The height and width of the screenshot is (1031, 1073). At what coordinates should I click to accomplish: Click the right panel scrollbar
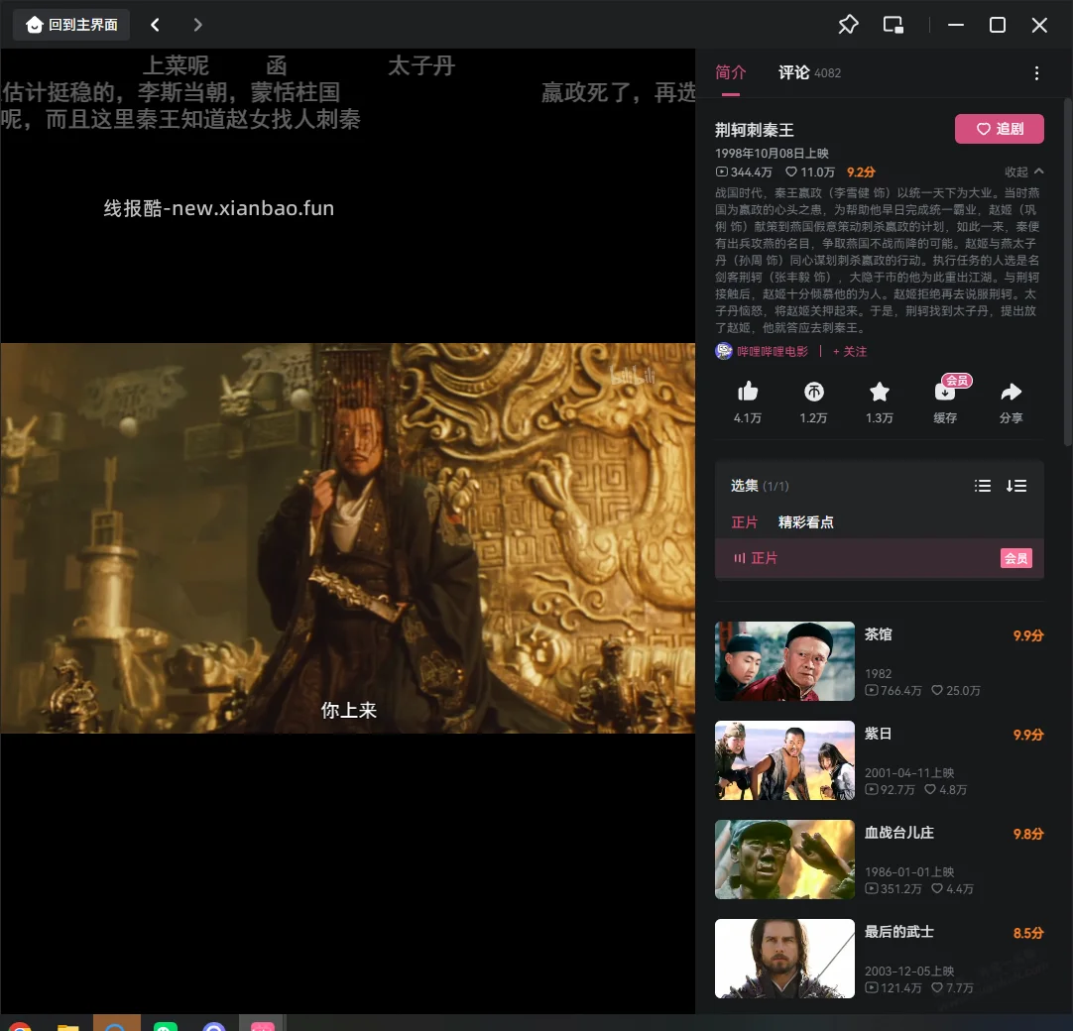1068,272
